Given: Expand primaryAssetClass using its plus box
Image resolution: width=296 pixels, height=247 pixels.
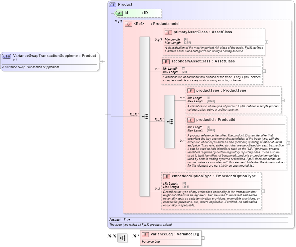Looking at the screenshot, I should (x=266, y=42).
